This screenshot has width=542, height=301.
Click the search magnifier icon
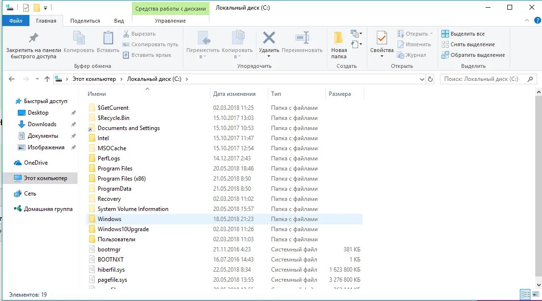pos(530,79)
